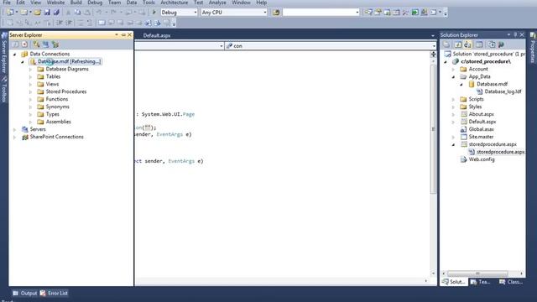Open the Find combo box dropdown

tap(357, 13)
